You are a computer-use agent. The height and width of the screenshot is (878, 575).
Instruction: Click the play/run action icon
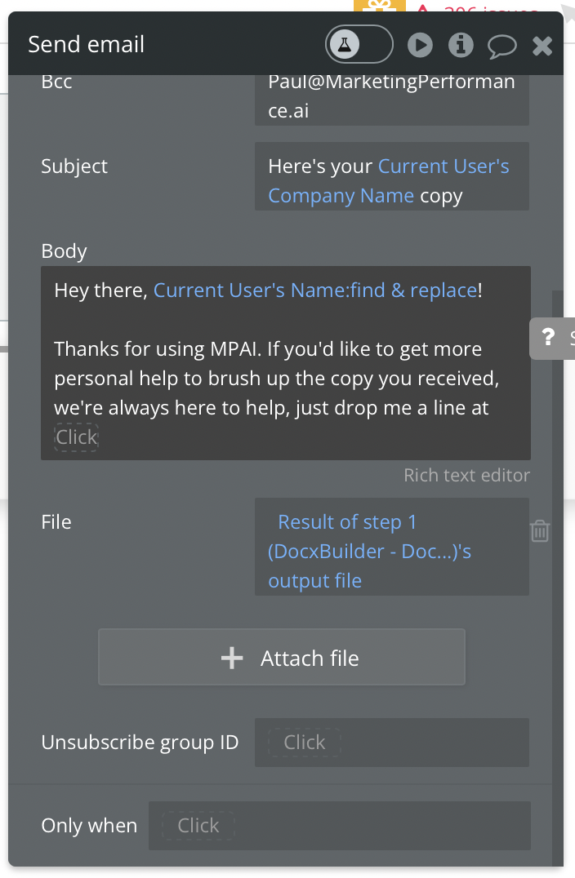(420, 46)
